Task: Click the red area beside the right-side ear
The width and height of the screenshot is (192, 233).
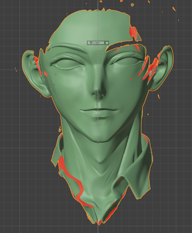Action: pos(151,69)
